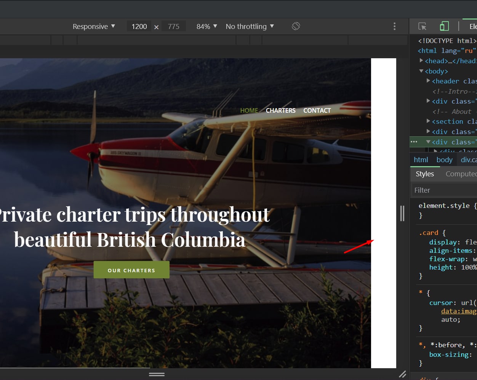The width and height of the screenshot is (477, 380).
Task: Collapse the body element node
Action: coord(421,71)
